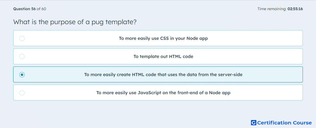
Task: Choose the 'To template out HTML code' radio
Action: [22, 56]
